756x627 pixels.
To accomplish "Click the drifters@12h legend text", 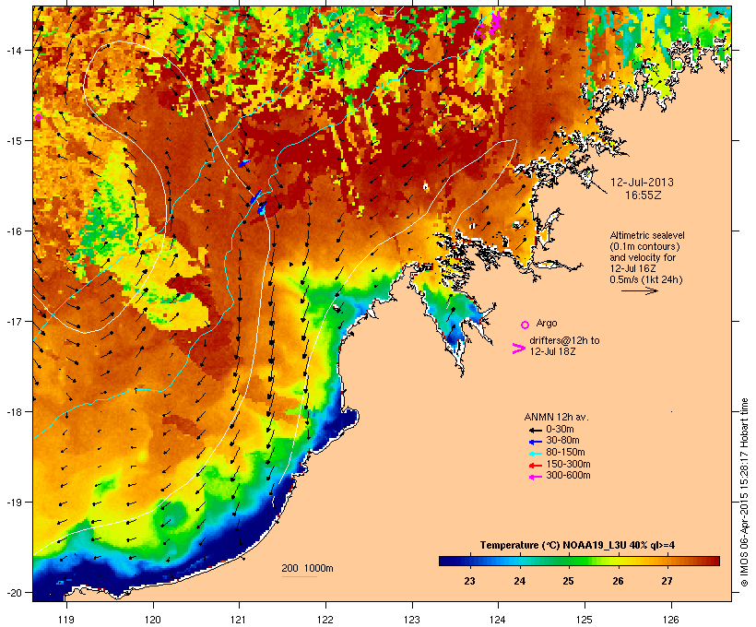I will pos(564,346).
